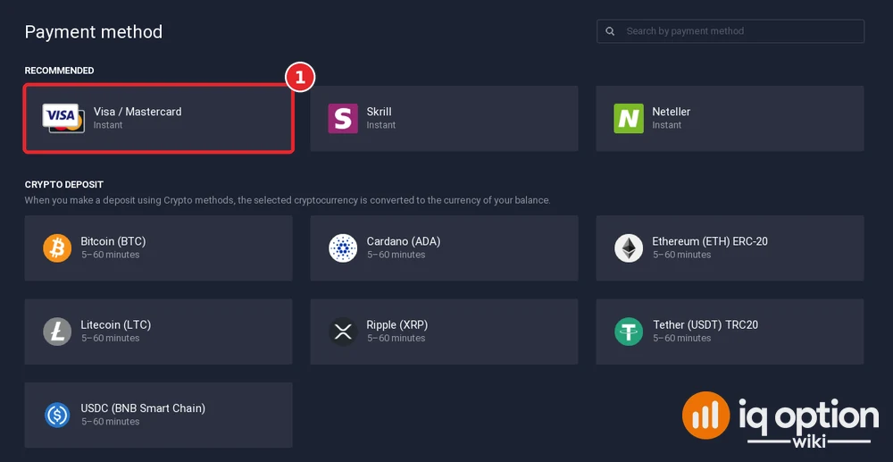
Task: Click the Cardano dotted circle icon
Action: click(343, 248)
